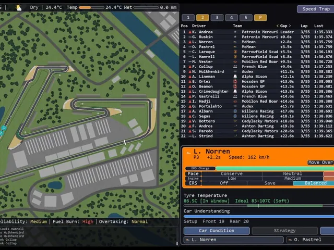This screenshot has height=250, width=334.
Task: Click Willens Racing logo in A. Albarn row
Action: pyautogui.click(x=235, y=111)
